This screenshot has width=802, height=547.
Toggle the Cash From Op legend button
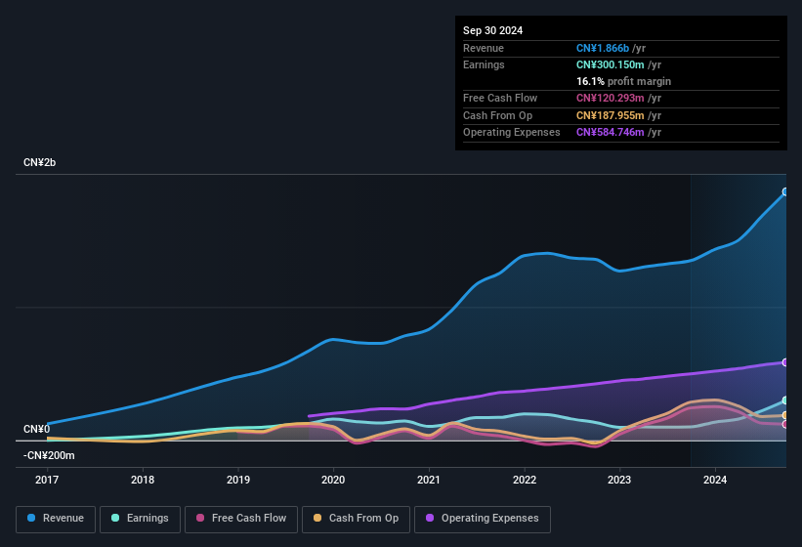click(356, 519)
